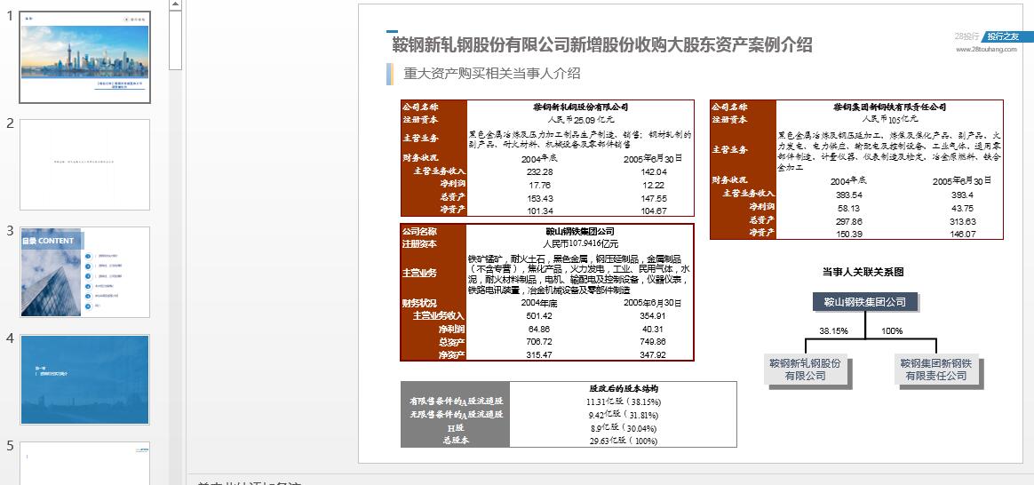This screenshot has height=485, width=1034.
Task: Click registered capital cell 人民币25.09亿元
Action: click(x=580, y=120)
